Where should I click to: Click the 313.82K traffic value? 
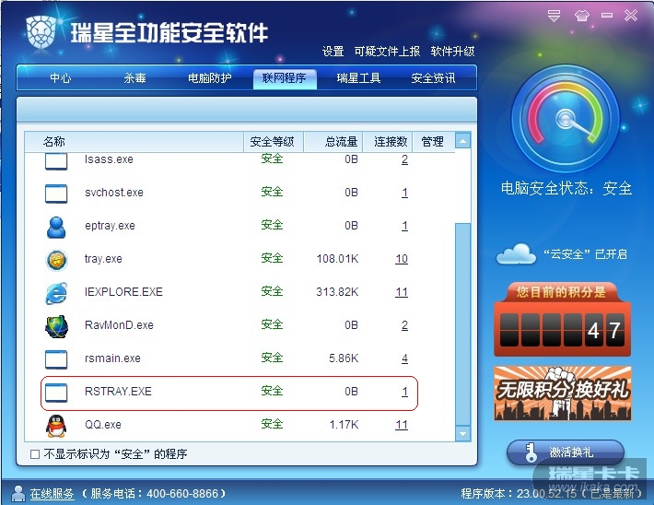[337, 292]
